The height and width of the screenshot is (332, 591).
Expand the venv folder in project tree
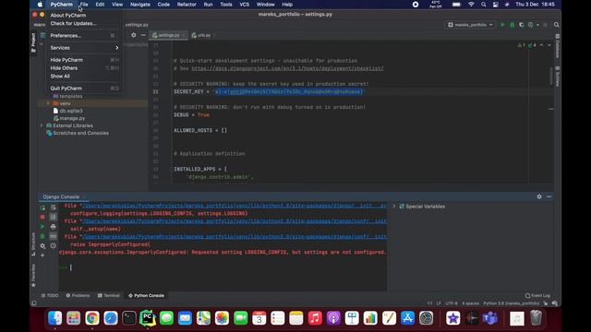coord(48,103)
